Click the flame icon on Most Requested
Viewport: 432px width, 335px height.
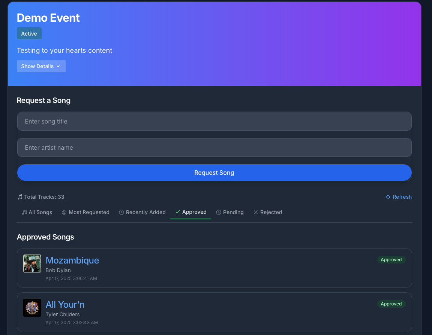(x=64, y=212)
